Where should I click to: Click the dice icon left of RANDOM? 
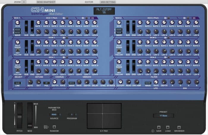pyautogui.click(x=46, y=127)
